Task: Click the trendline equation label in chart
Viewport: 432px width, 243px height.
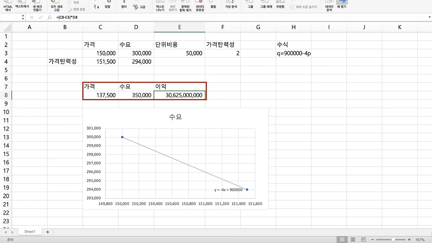Action: point(228,190)
